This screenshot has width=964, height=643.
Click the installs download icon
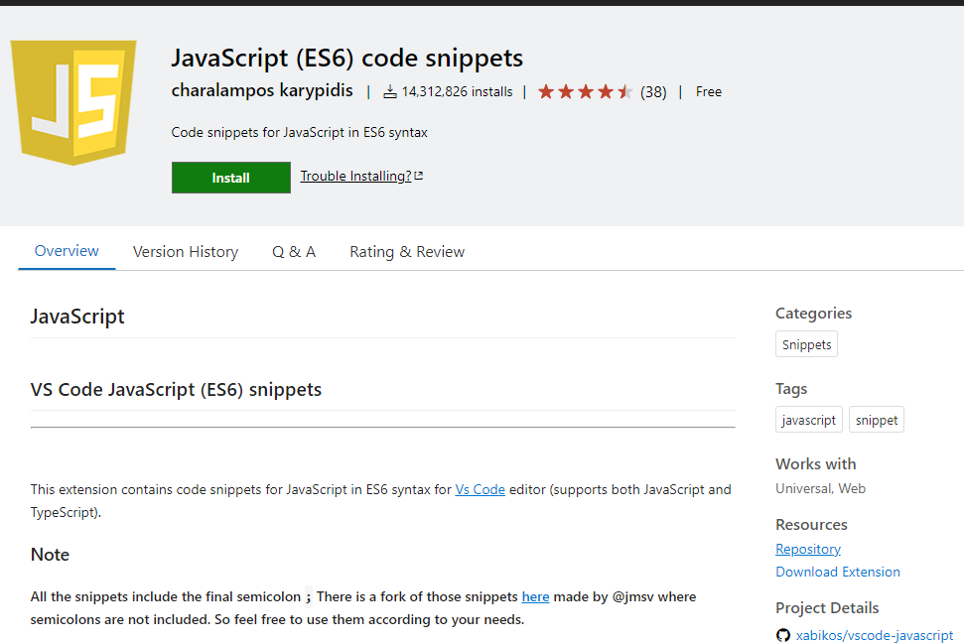390,92
